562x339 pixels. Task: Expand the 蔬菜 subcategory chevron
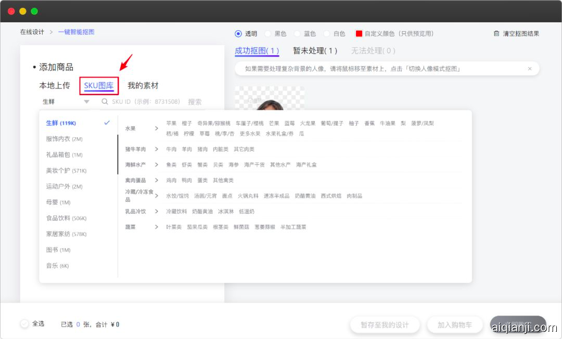click(156, 227)
